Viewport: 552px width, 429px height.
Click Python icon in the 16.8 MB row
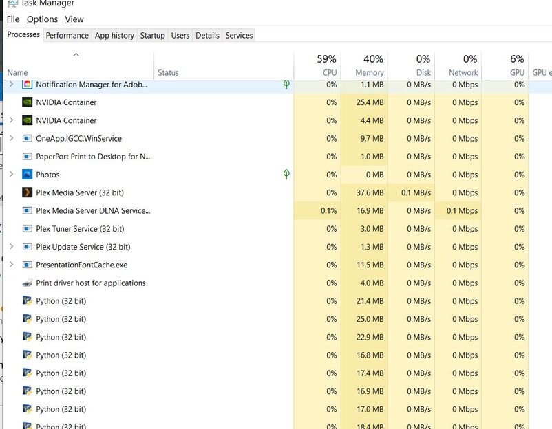(27, 355)
